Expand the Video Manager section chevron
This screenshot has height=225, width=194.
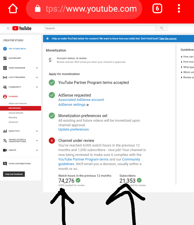[x=37, y=68]
